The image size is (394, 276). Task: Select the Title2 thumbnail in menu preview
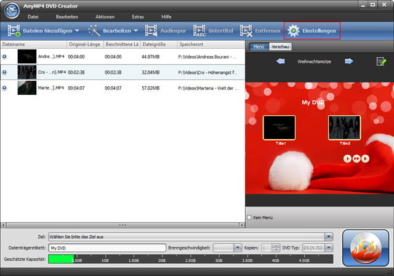click(344, 128)
